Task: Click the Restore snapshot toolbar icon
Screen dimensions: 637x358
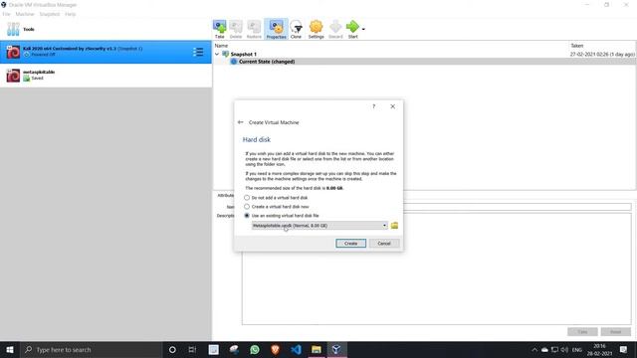Action: click(x=254, y=29)
